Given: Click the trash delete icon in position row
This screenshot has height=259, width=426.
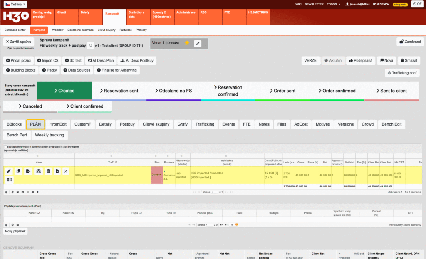Looking at the screenshot, I should click(48, 171).
